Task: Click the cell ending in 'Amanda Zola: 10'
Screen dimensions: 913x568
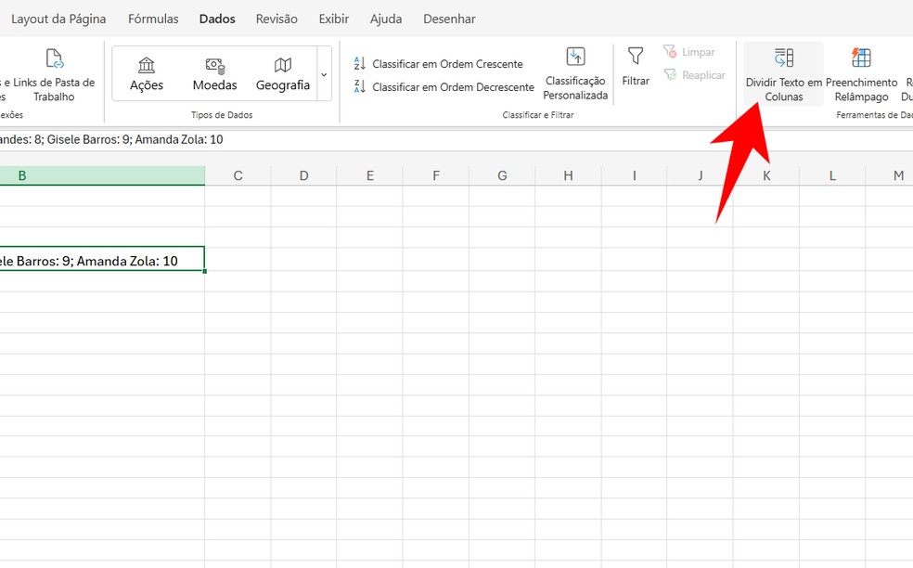Action: [102, 260]
